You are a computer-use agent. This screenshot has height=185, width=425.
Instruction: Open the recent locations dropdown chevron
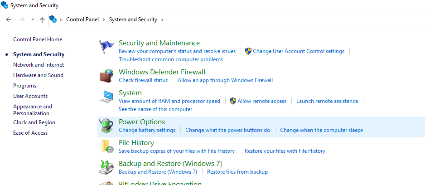pyautogui.click(x=33, y=19)
